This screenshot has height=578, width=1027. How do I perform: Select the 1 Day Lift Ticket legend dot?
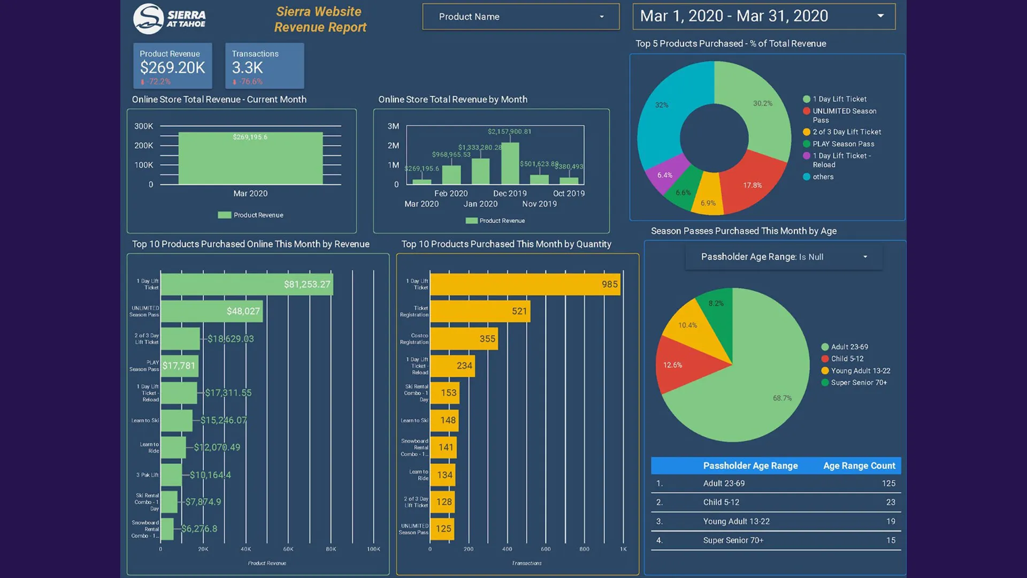pyautogui.click(x=807, y=99)
